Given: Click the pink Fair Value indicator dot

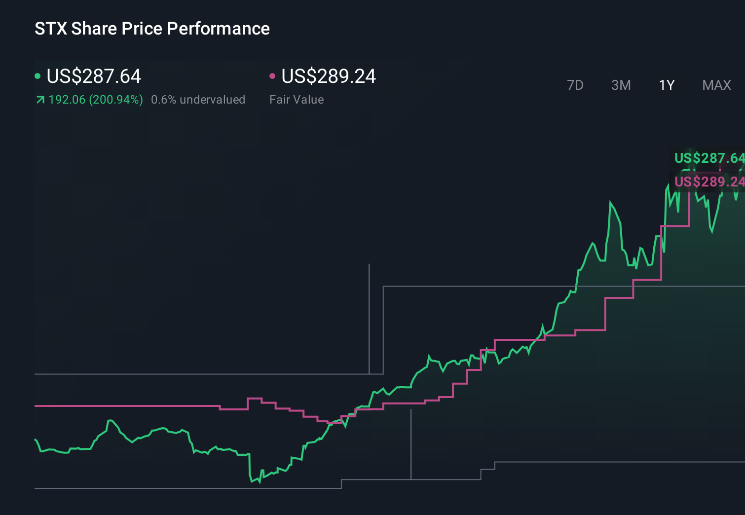Looking at the screenshot, I should (x=272, y=75).
